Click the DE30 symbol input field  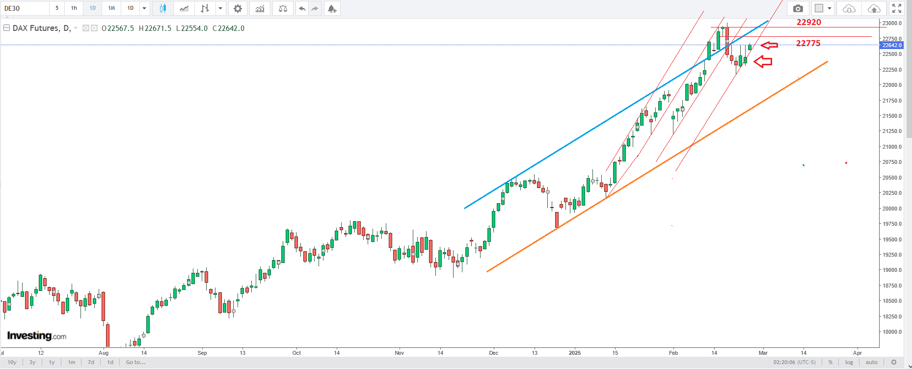(25, 8)
